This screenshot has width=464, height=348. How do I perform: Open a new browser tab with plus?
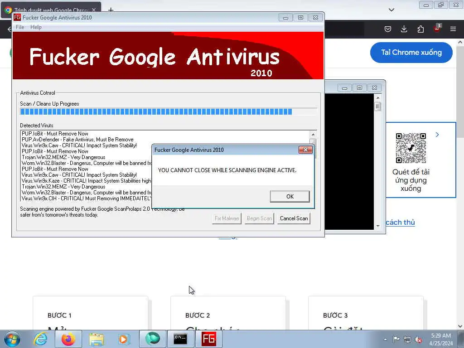pyautogui.click(x=111, y=10)
